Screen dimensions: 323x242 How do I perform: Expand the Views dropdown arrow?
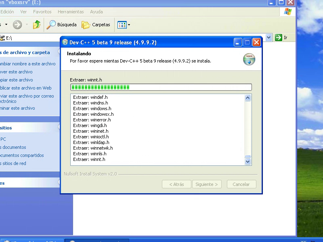point(129,25)
